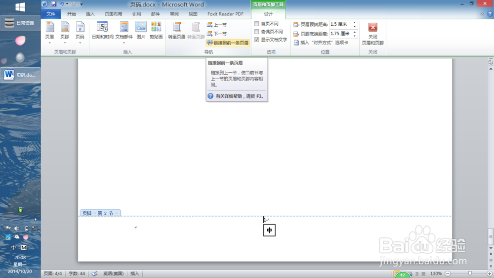Show hidden tray icons arrow
The height and width of the screenshot is (278, 494).
click(x=36, y=219)
